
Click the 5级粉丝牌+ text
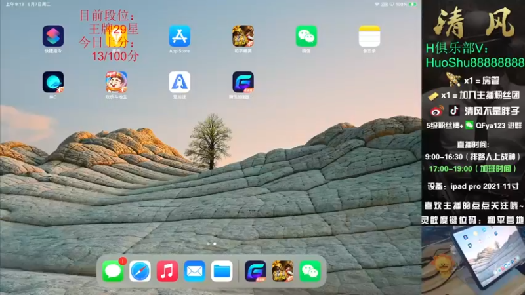(x=445, y=125)
